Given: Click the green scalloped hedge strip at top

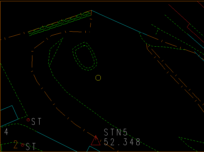Looking at the screenshot, I should pos(60,23).
